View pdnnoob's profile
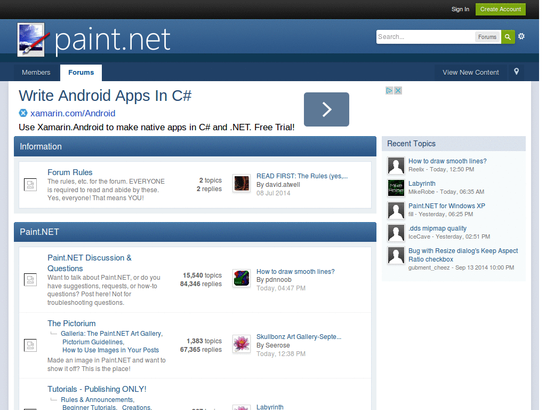 pyautogui.click(x=278, y=280)
